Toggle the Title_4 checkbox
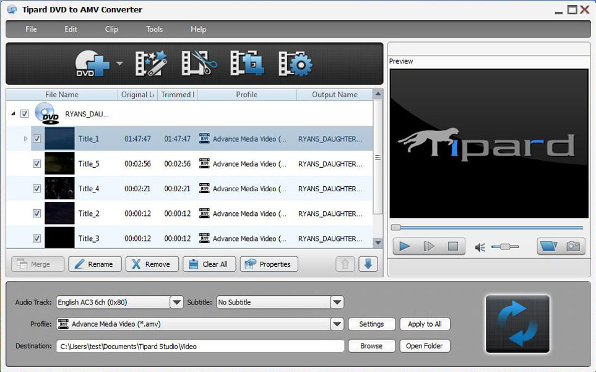 point(37,189)
